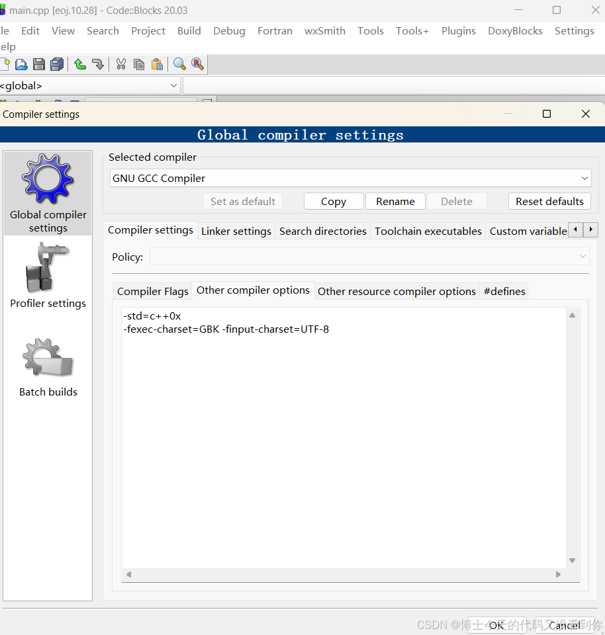
Task: Confirm the dialog with OK
Action: [496, 625]
